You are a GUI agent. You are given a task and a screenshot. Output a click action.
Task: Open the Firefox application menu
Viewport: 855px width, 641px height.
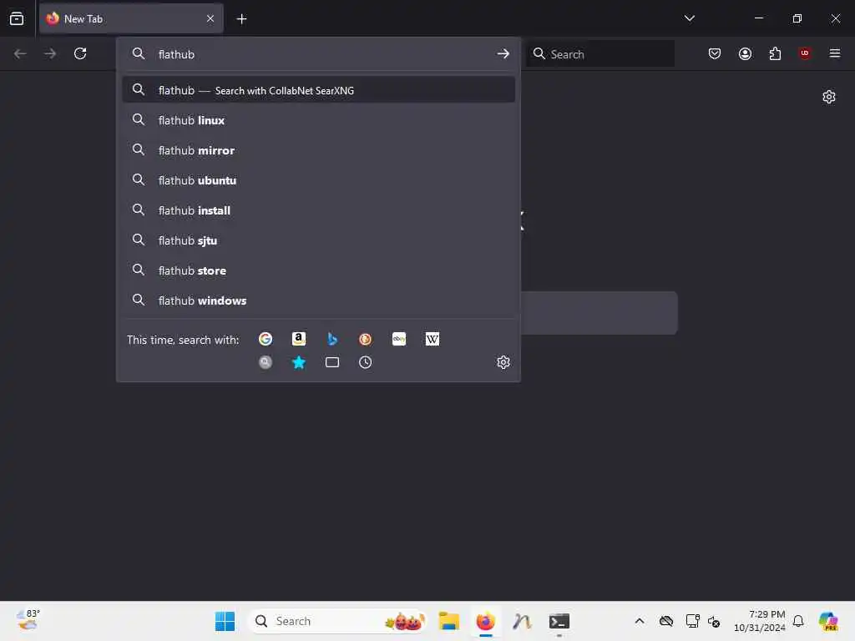pyautogui.click(x=835, y=53)
